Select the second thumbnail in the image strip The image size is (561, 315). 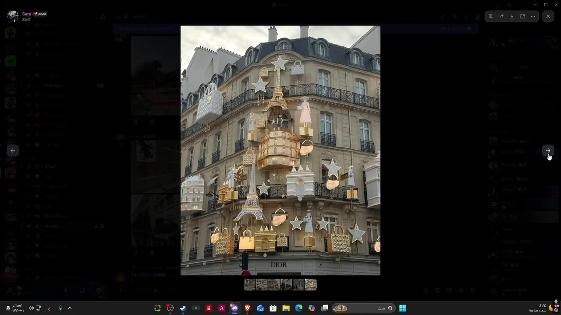click(x=262, y=285)
